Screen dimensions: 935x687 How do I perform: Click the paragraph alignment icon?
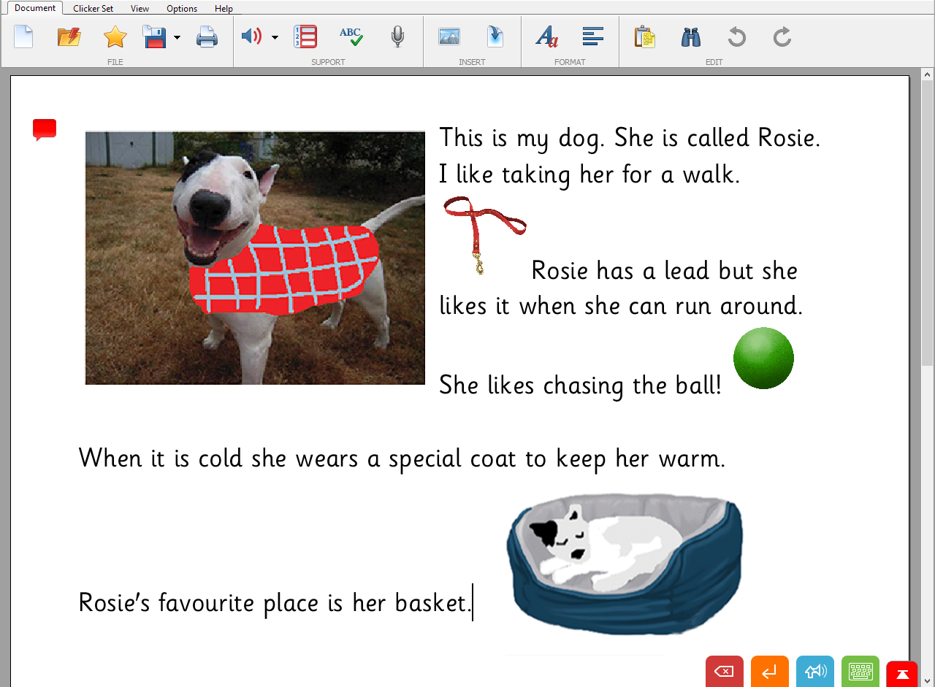tap(592, 37)
